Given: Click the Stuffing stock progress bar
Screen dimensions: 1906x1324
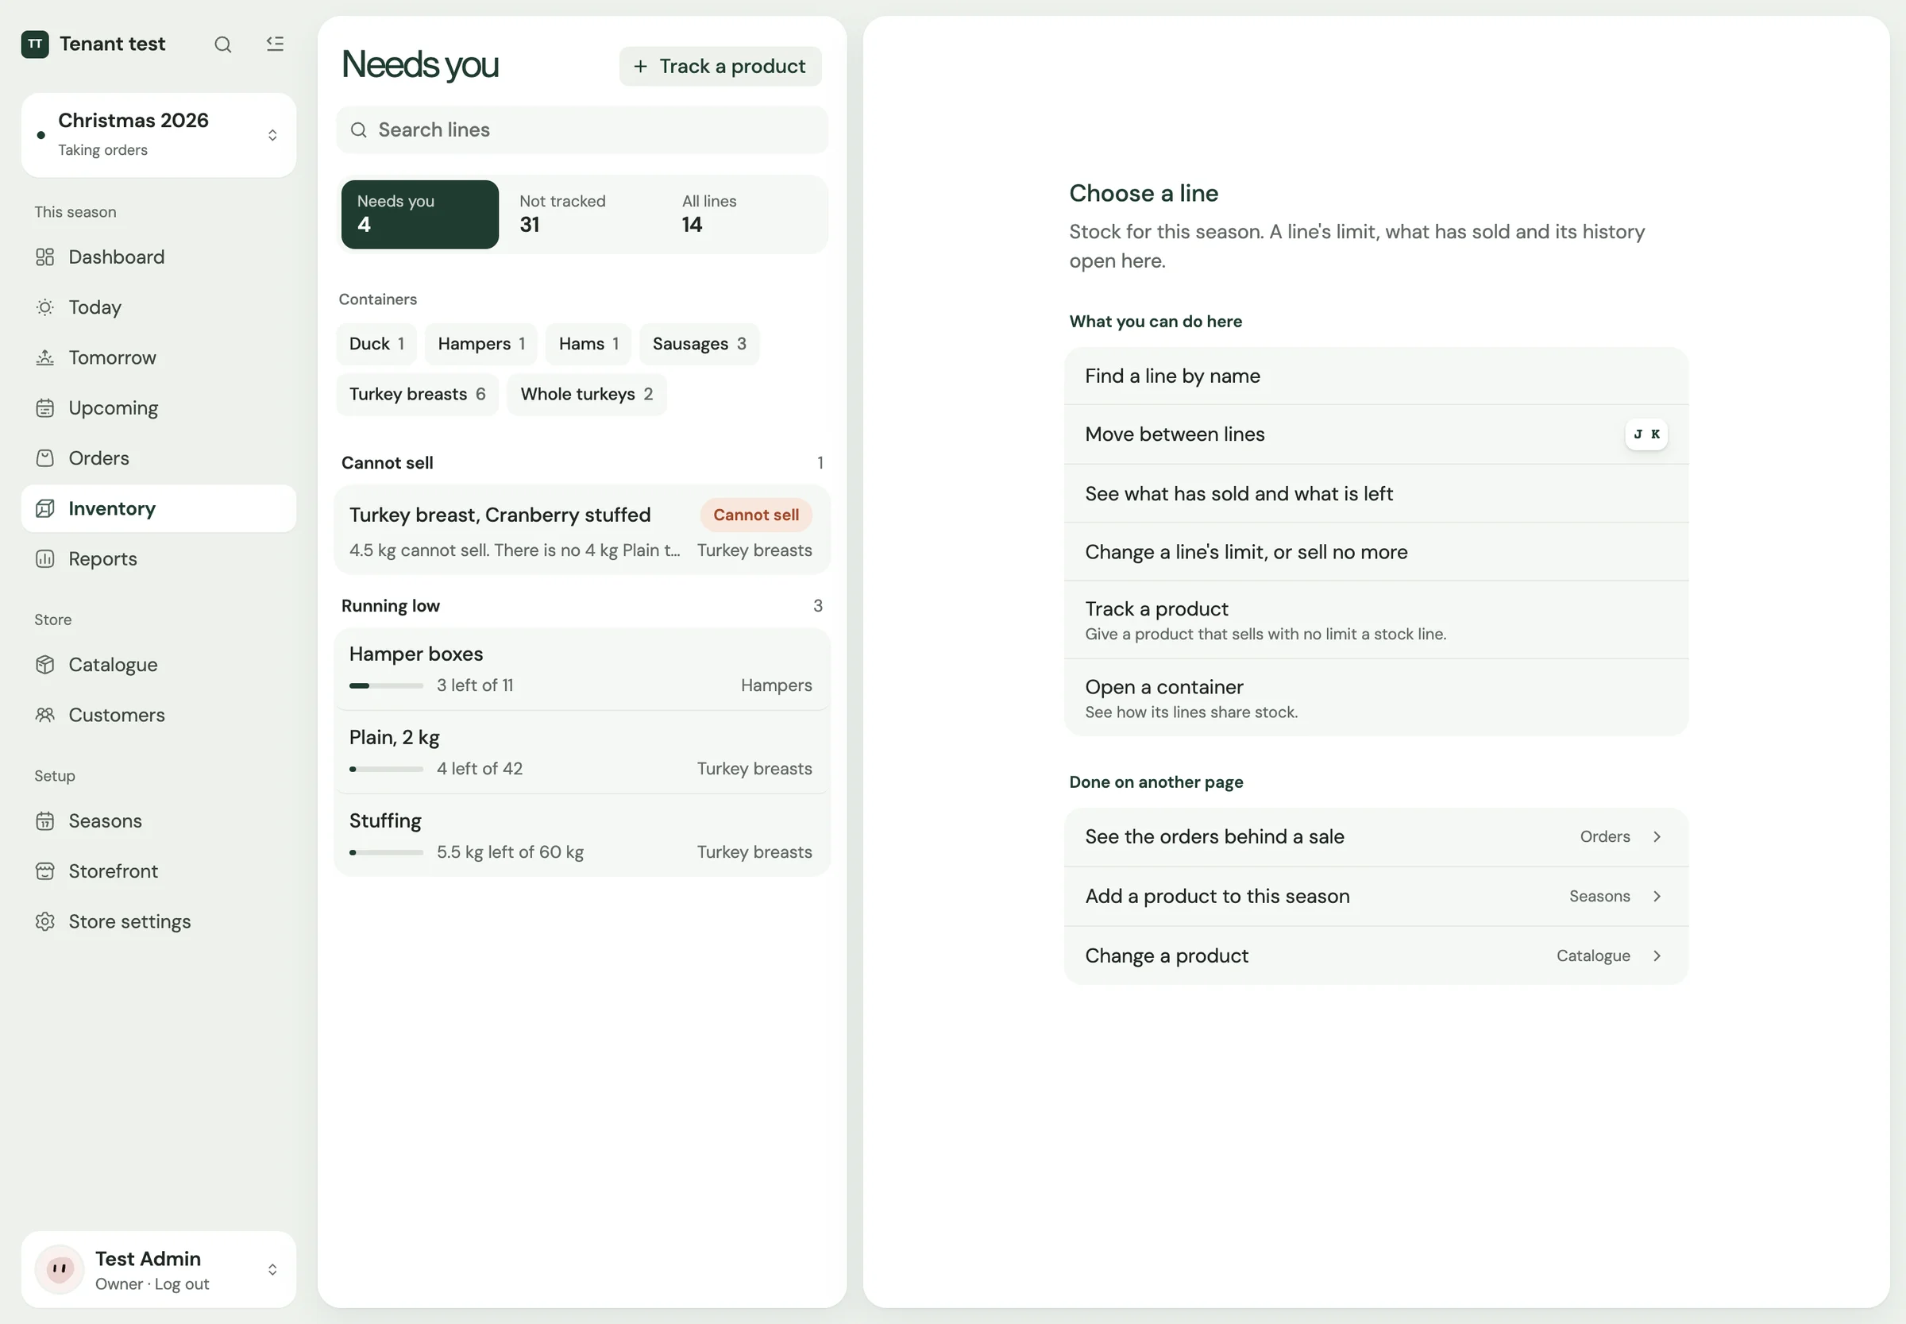Looking at the screenshot, I should click(386, 853).
